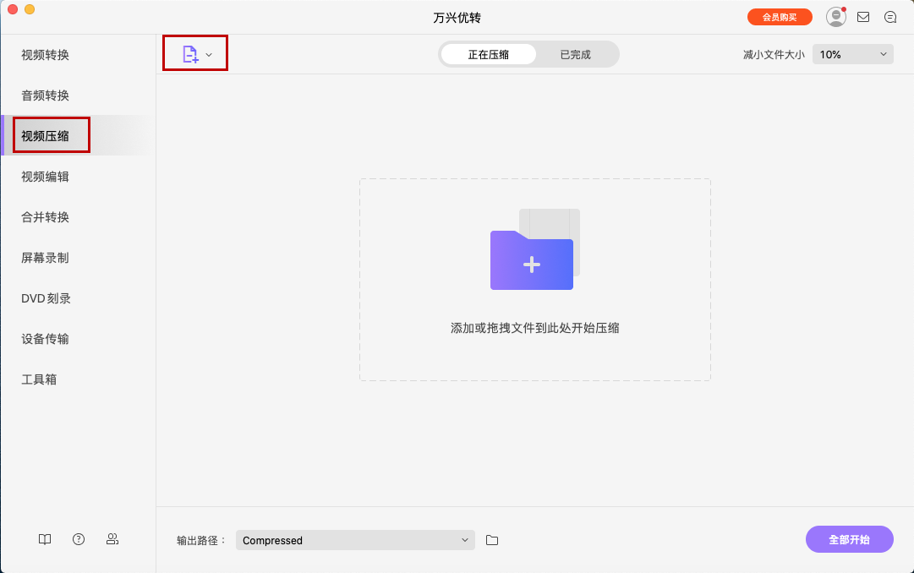The height and width of the screenshot is (573, 914).
Task: Open the add file icon in toolbar
Action: [190, 52]
